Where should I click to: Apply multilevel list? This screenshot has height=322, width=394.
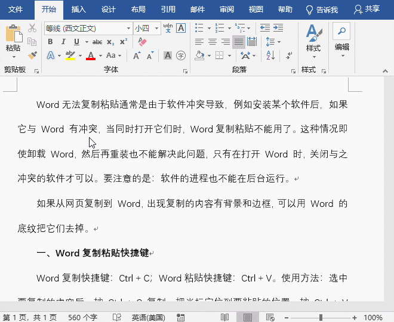(x=240, y=28)
